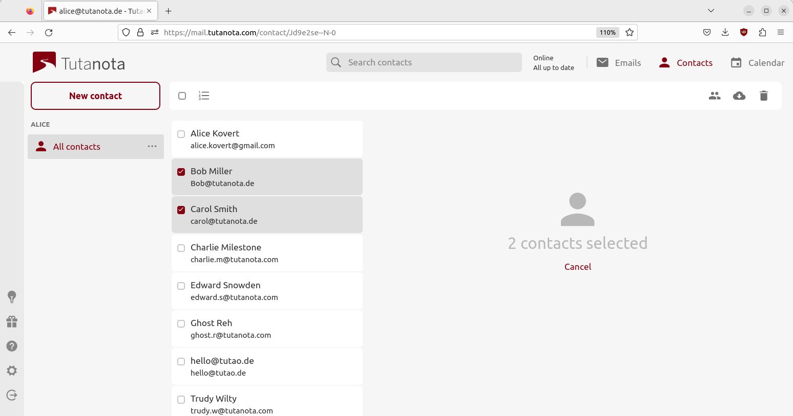Check Edward Snowden checkbox
The width and height of the screenshot is (793, 416).
pos(181,286)
